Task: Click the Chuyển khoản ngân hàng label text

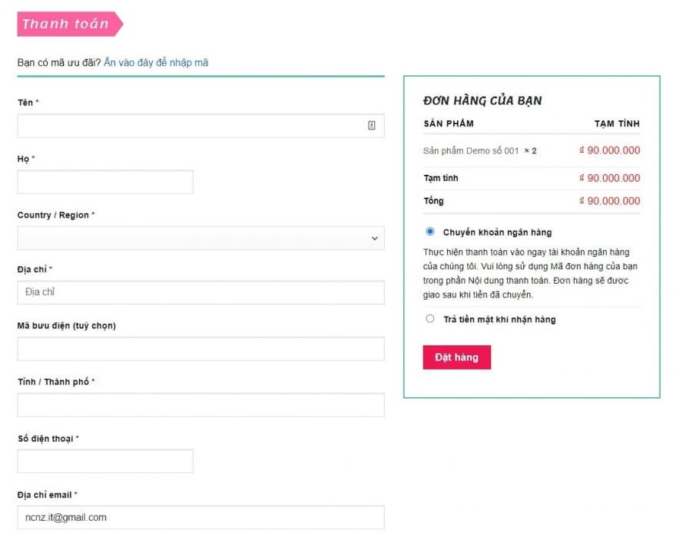Action: pos(498,232)
